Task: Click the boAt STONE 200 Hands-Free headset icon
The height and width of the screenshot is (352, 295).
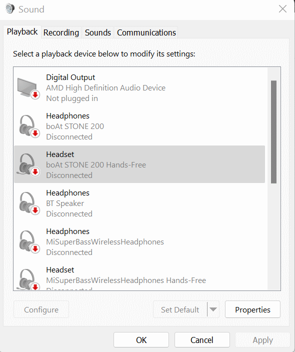Action: 28,165
